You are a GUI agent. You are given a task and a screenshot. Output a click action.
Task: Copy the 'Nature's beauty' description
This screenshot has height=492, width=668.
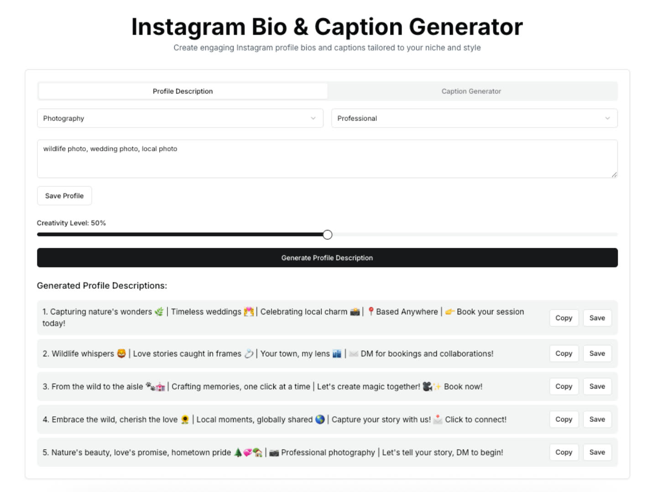pos(564,452)
